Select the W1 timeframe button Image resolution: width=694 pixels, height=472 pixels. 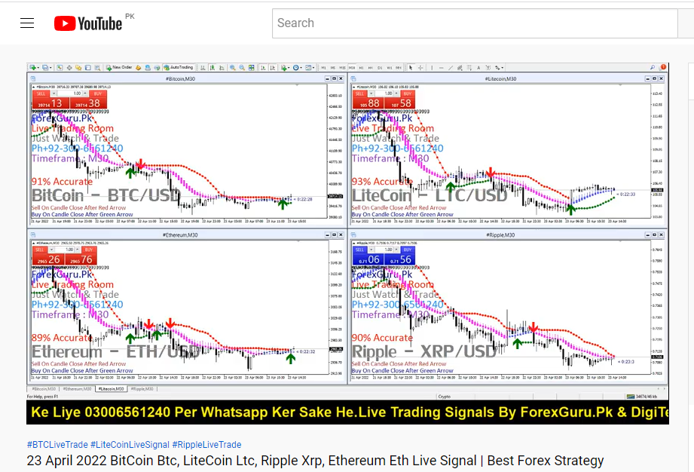[390, 68]
